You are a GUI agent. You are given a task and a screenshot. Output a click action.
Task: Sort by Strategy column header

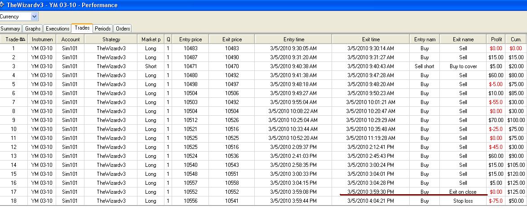(x=111, y=39)
